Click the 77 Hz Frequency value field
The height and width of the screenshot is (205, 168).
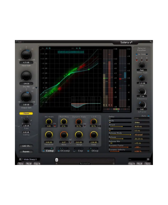pyautogui.click(x=142, y=96)
